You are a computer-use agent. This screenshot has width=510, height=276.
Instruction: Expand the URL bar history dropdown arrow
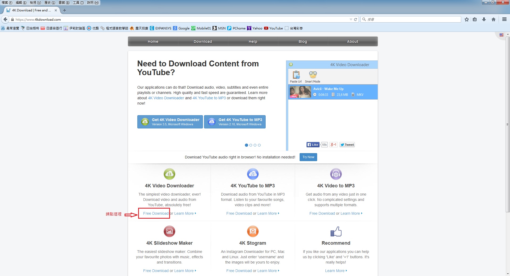pos(351,19)
